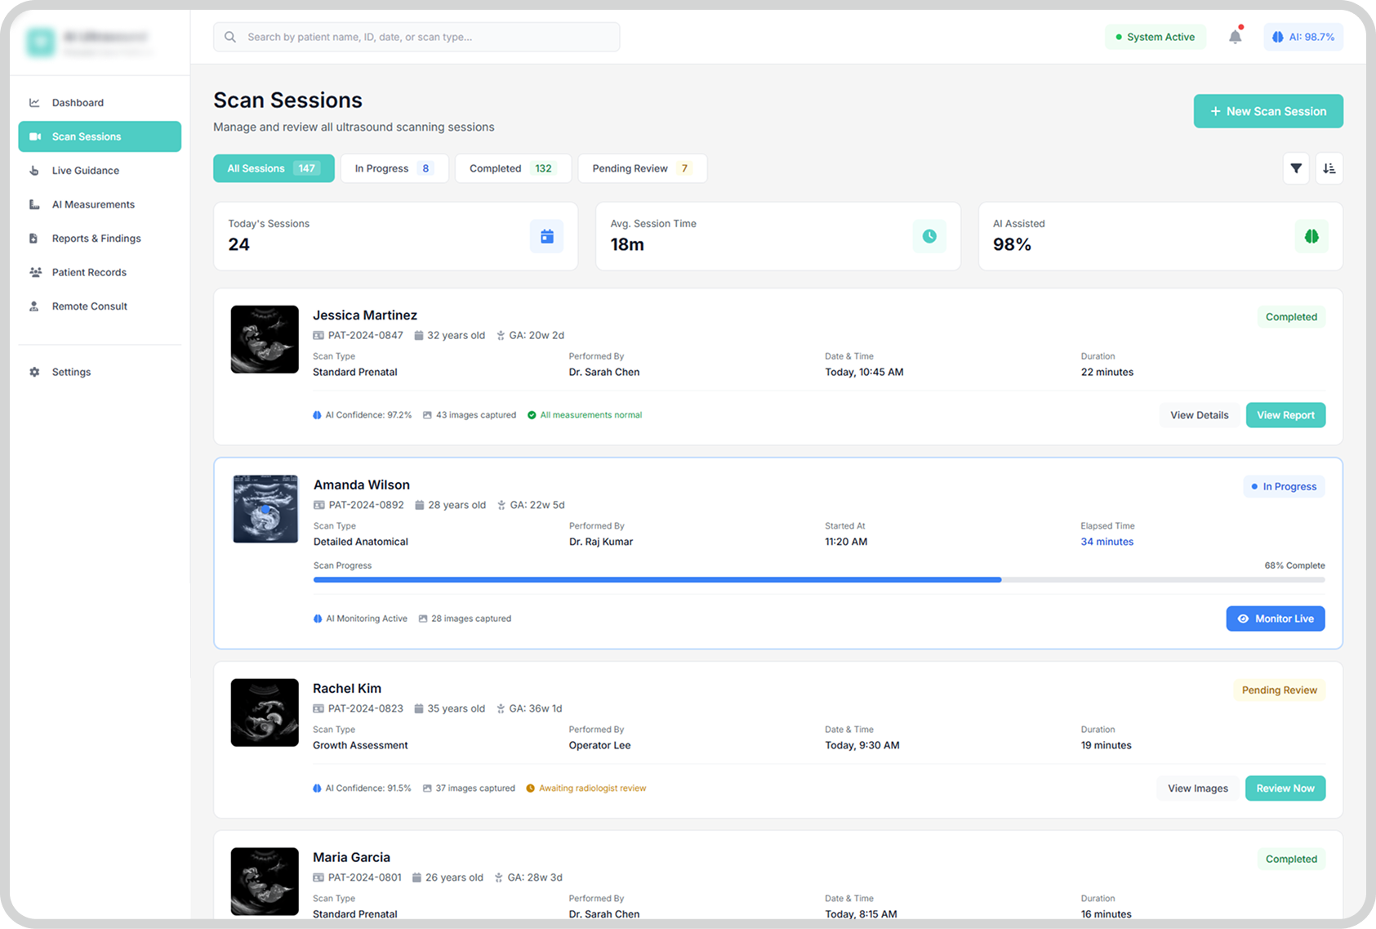Click Rachel Kim's Pending Review status badge
The height and width of the screenshot is (929, 1376).
point(1279,690)
